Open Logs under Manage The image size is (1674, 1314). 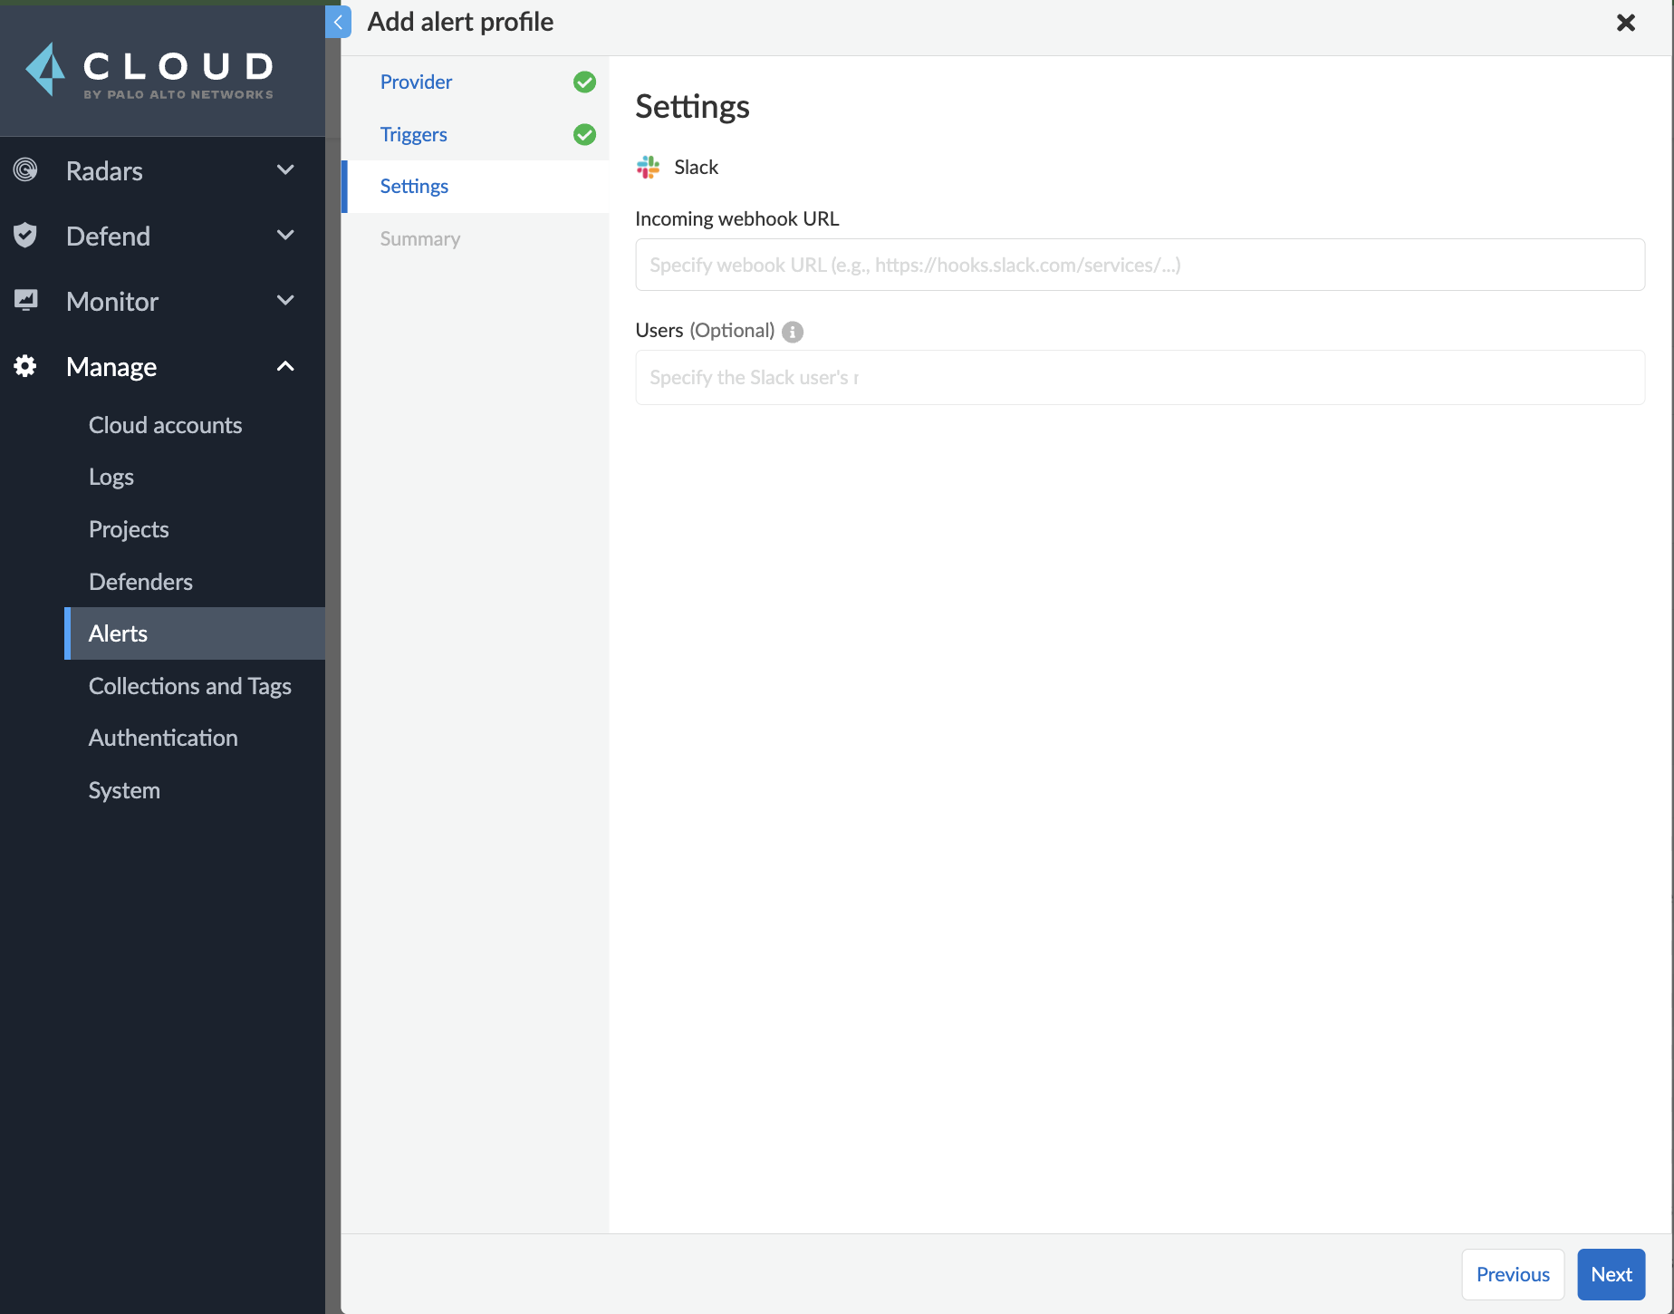click(x=111, y=478)
